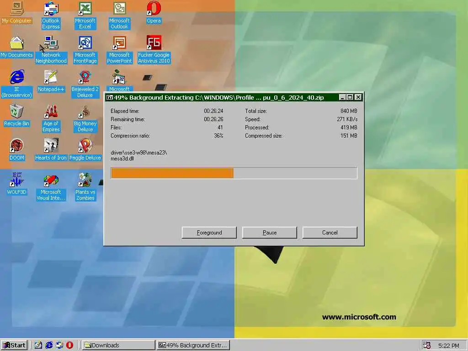Open Microsoft Excel shortcut
The image size is (468, 351).
pyautogui.click(x=85, y=16)
